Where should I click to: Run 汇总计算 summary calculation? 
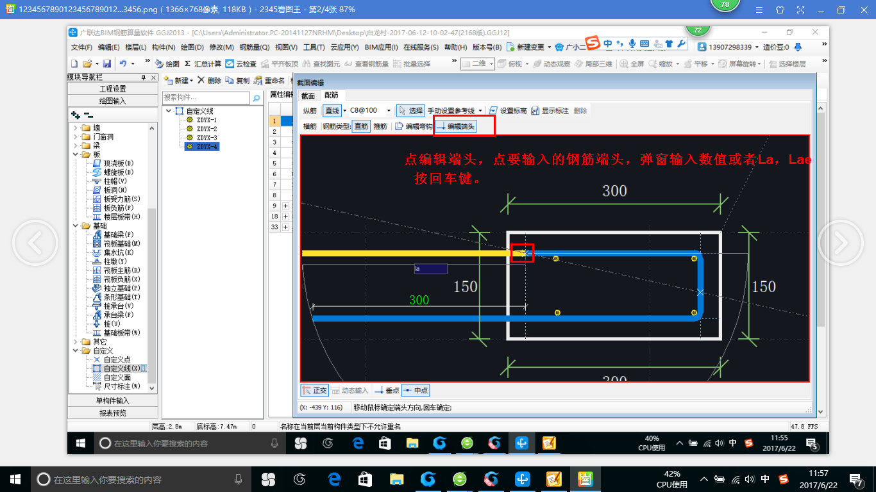pos(203,64)
